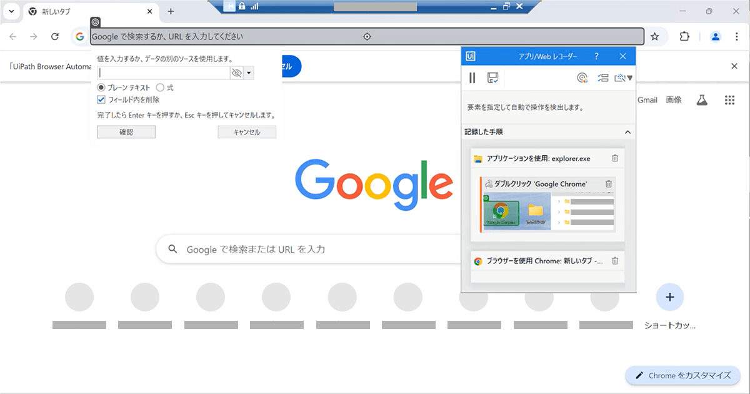Image resolution: width=750 pixels, height=394 pixels.
Task: Open the 画像 link
Action: coord(674,100)
